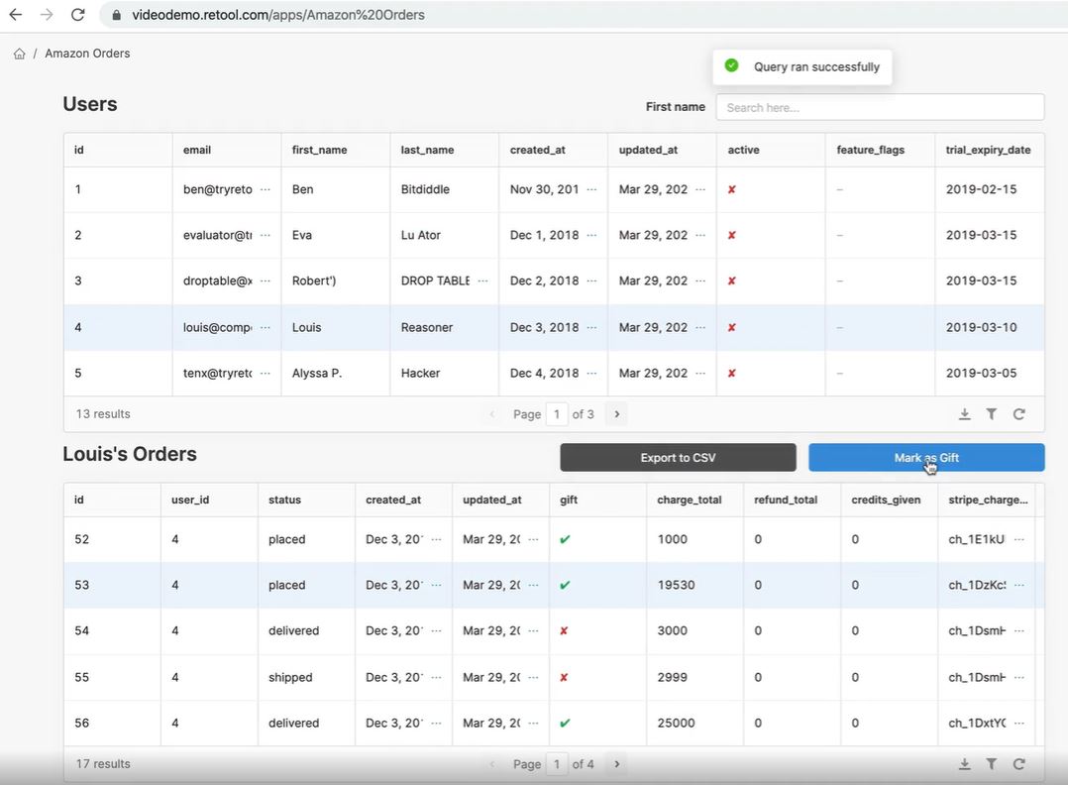The height and width of the screenshot is (785, 1068).
Task: Click the Export to CSV button
Action: pyautogui.click(x=678, y=457)
